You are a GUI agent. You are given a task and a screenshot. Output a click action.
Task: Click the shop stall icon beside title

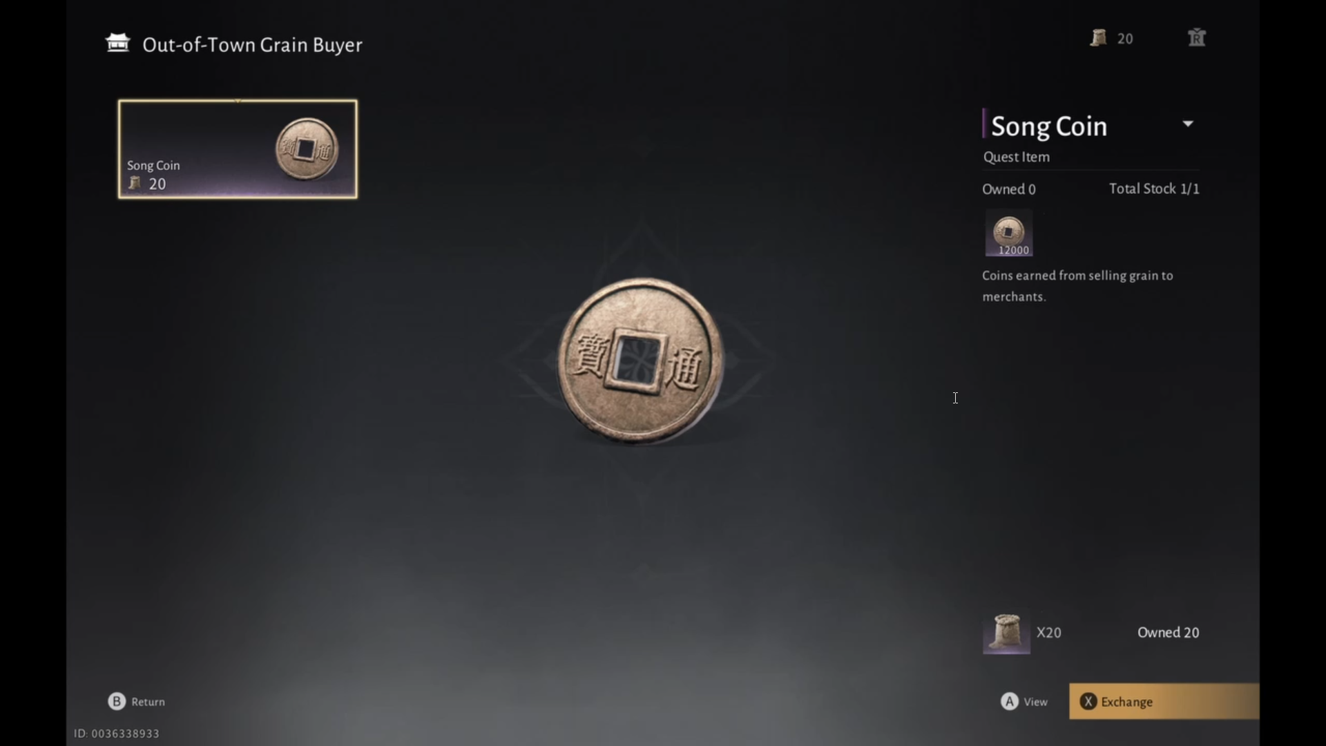tap(117, 43)
